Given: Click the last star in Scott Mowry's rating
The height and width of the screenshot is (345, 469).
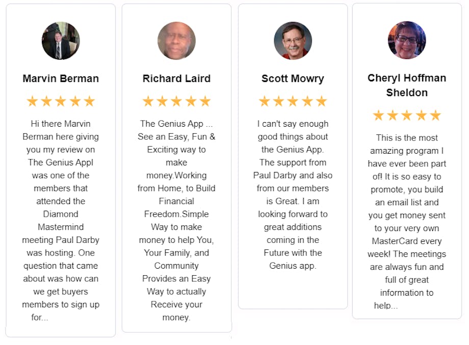Looking at the screenshot, I should (x=321, y=101).
